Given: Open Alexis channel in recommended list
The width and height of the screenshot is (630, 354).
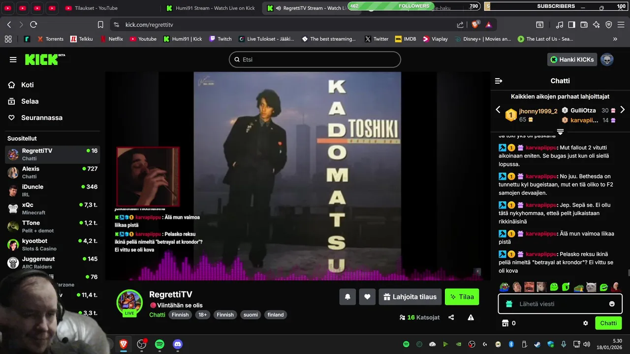Looking at the screenshot, I should [52, 172].
